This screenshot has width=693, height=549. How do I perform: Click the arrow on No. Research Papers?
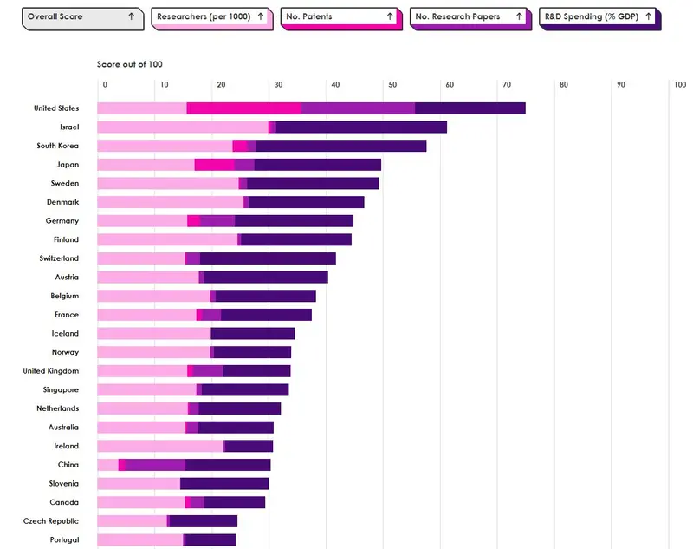point(519,16)
